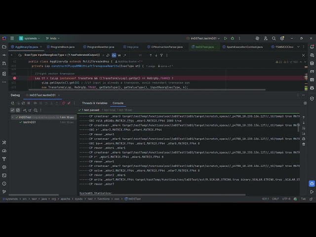Image resolution: width=316 pixels, height=237 pixels.
Task: Open Search Everywhere magnifier icon
Action: click(x=274, y=39)
